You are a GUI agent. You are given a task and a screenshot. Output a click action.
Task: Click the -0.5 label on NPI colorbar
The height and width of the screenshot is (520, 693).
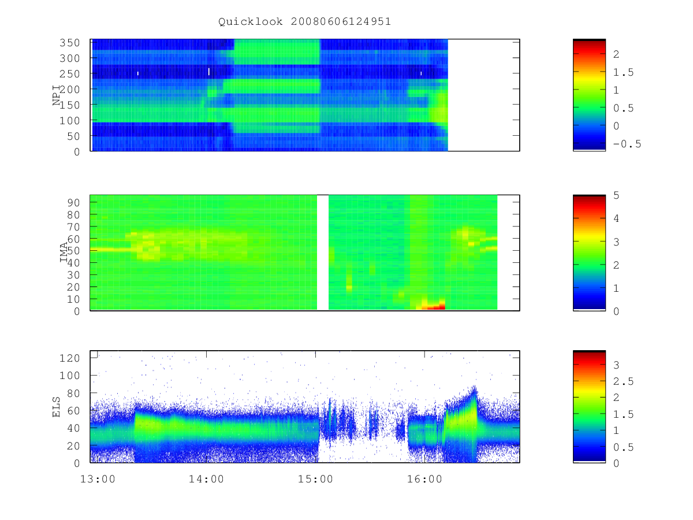[627, 144]
